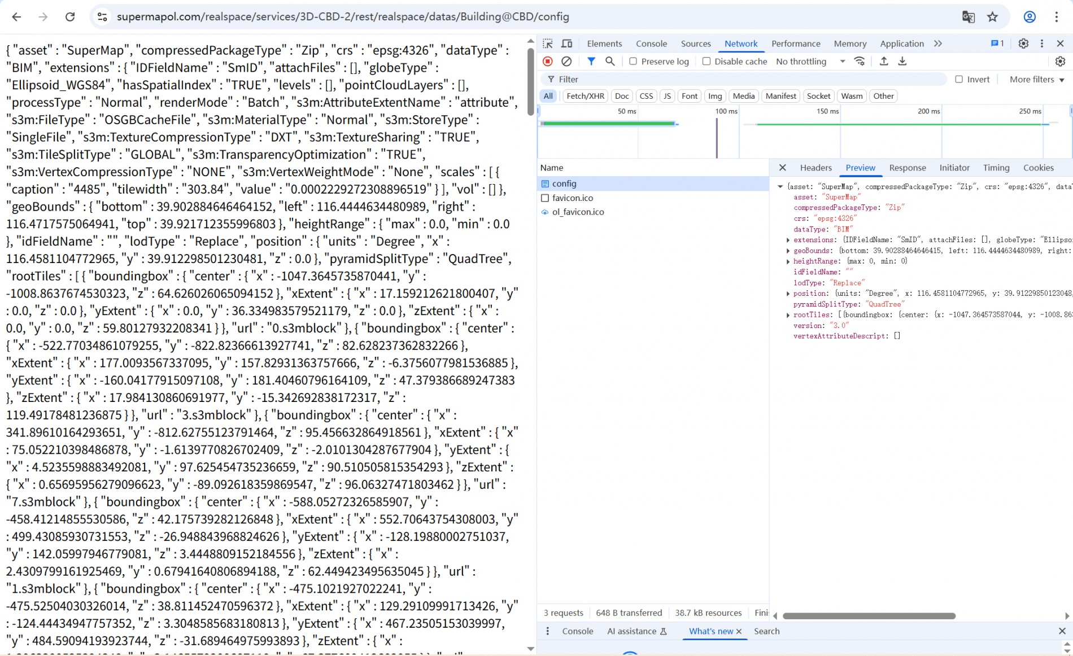The width and height of the screenshot is (1073, 656).
Task: Clear the network log
Action: (x=566, y=61)
